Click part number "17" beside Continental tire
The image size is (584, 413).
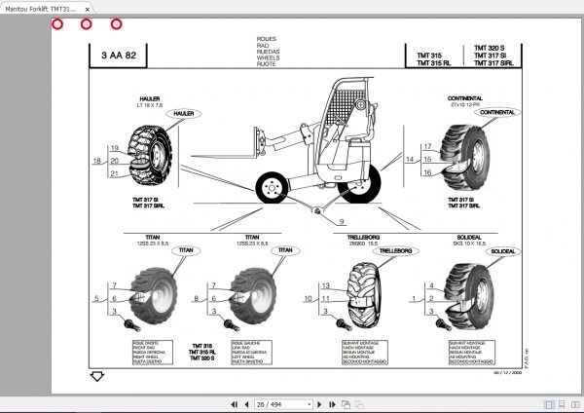coord(427,146)
